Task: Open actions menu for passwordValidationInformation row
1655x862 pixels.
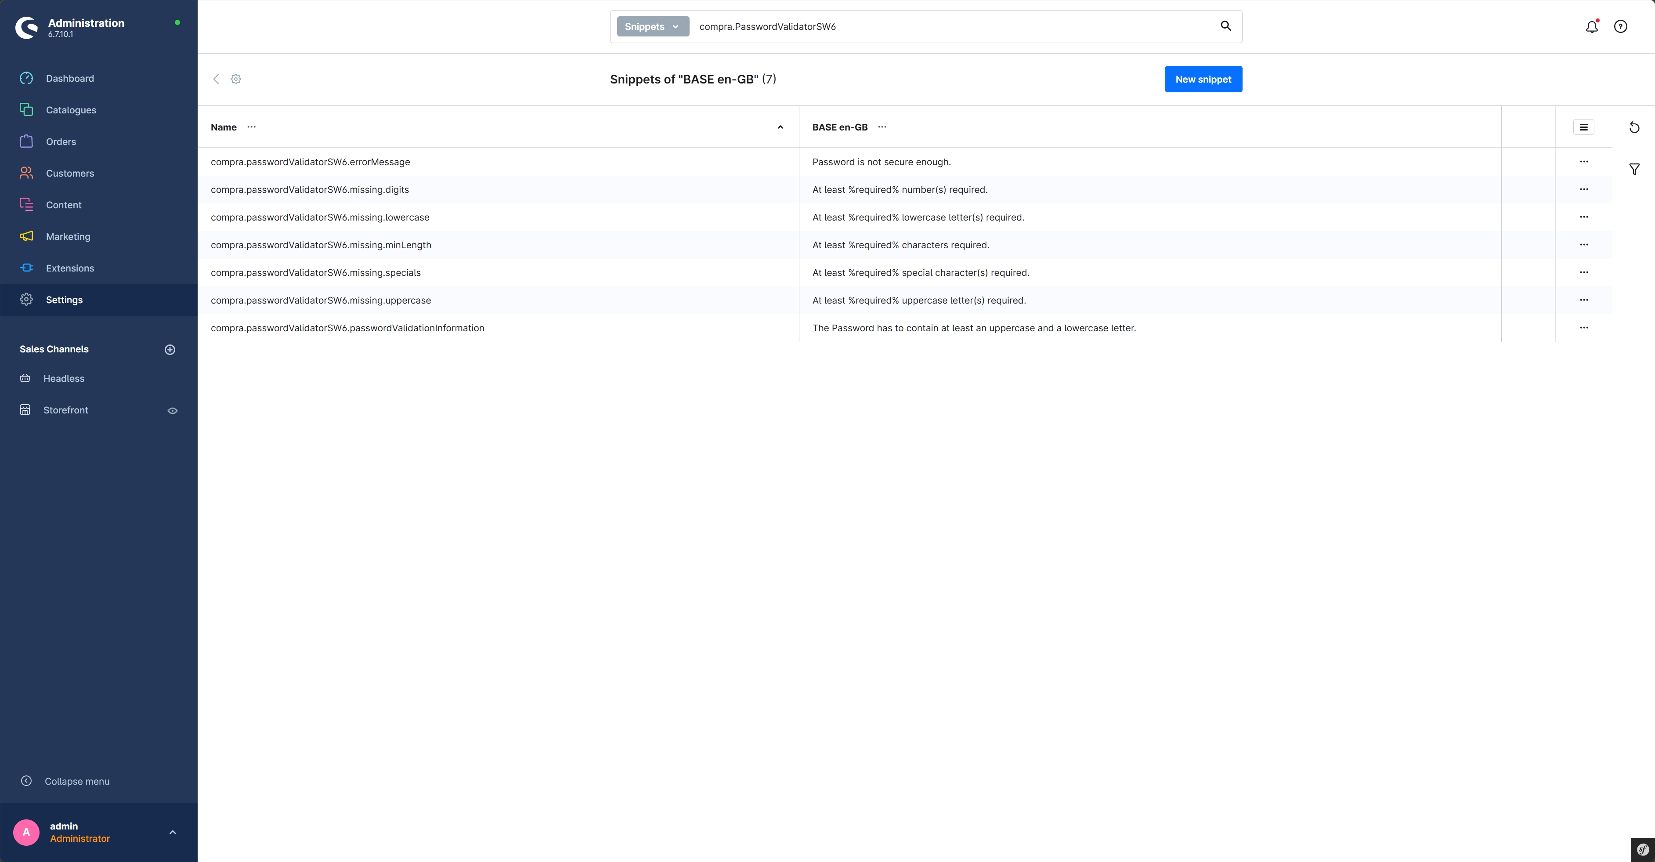Action: 1583,328
